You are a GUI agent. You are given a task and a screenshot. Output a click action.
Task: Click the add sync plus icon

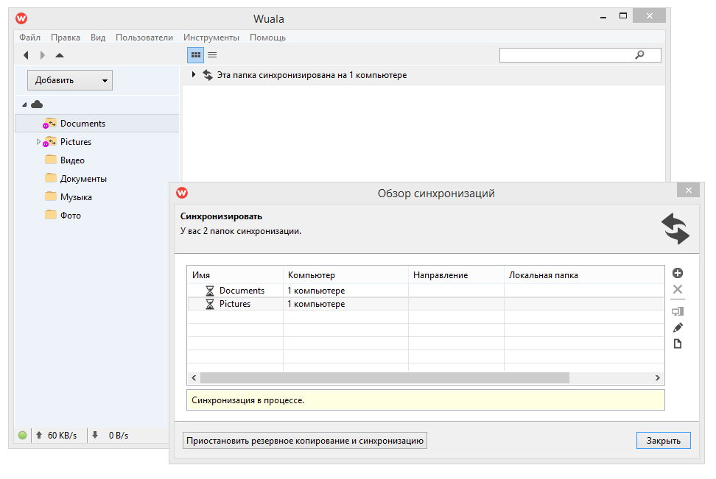pyautogui.click(x=678, y=273)
